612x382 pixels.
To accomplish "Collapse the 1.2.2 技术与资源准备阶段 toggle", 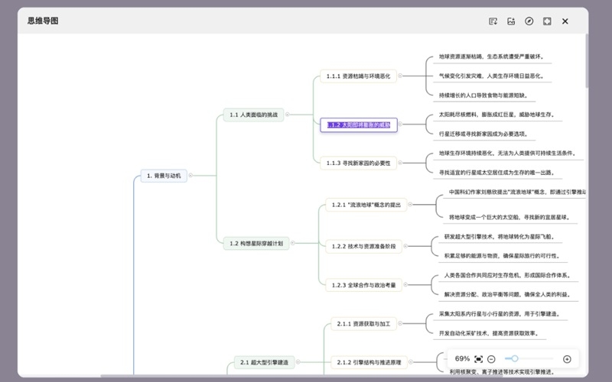I will tap(405, 246).
